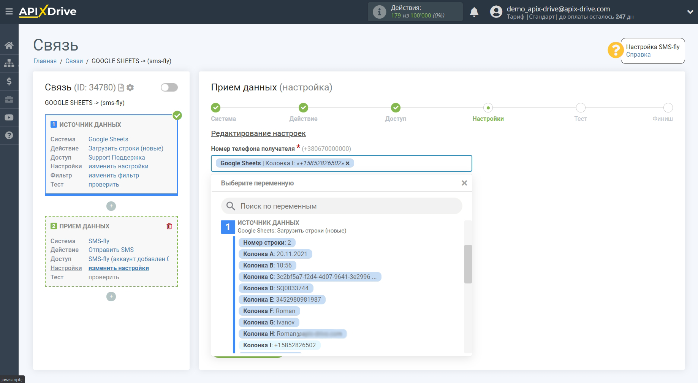Select variable Колонка D: SQ0033744
Screen dimensions: 698x383
(x=276, y=288)
